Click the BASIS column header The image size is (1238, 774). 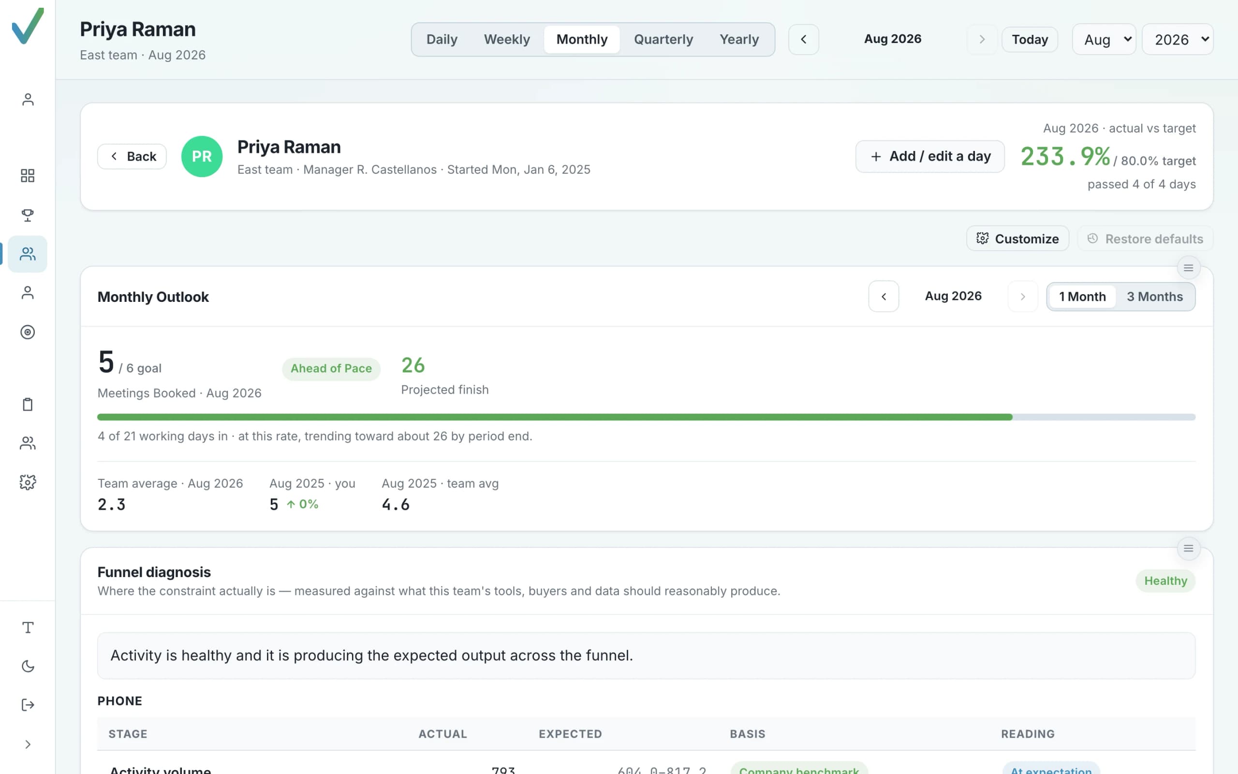748,734
